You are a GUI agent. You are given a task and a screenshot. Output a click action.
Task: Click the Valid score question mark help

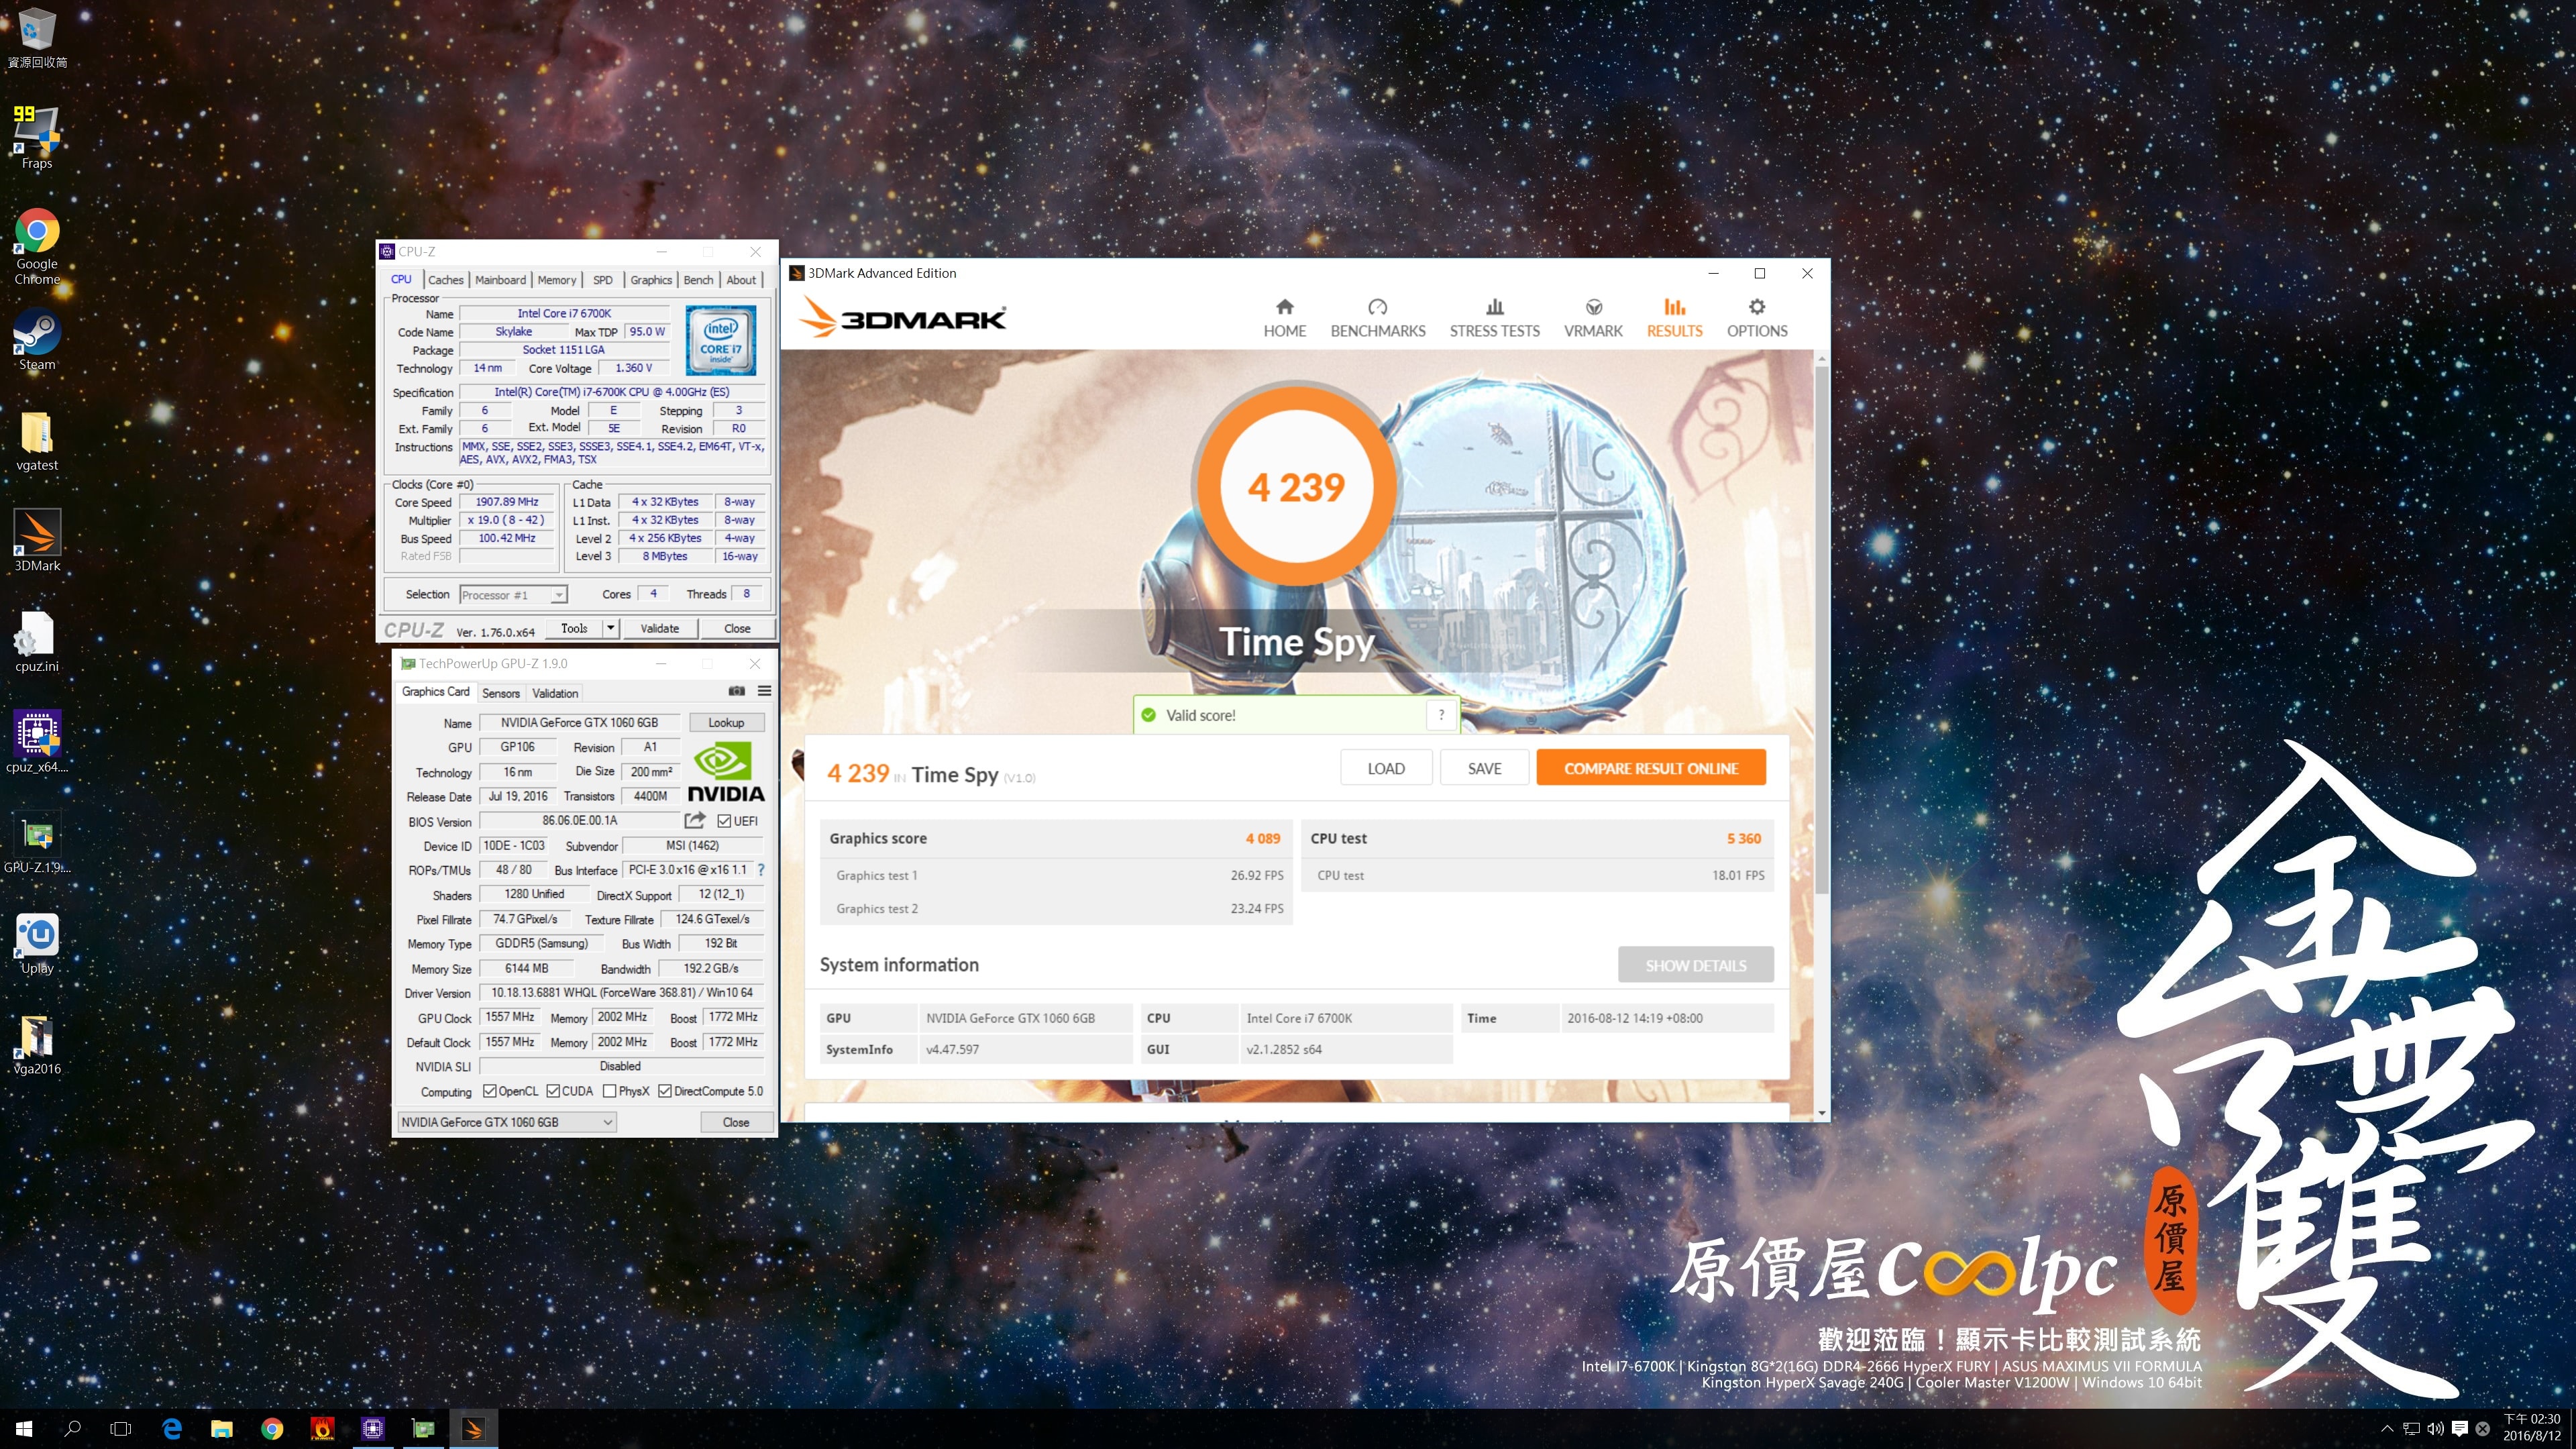pyautogui.click(x=1441, y=715)
